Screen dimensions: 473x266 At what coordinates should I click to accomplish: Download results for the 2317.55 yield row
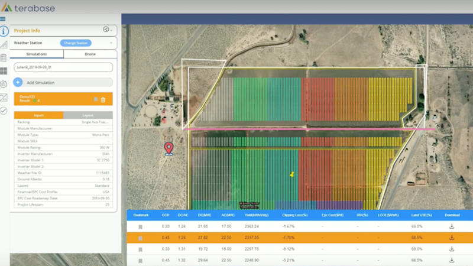point(452,238)
